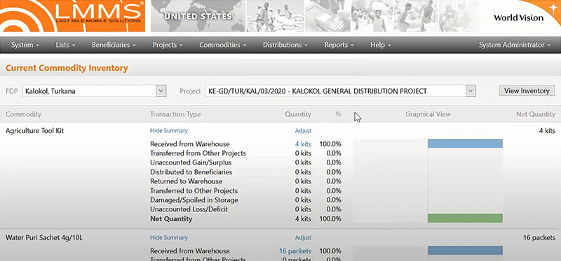Click Unaccounted Loss/Deficit row label

click(x=189, y=209)
